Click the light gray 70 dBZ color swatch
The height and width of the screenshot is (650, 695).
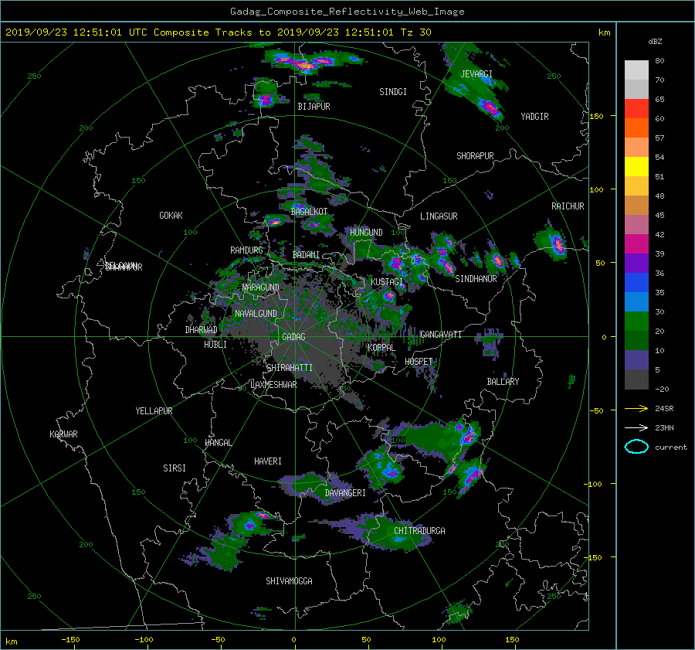pos(636,70)
